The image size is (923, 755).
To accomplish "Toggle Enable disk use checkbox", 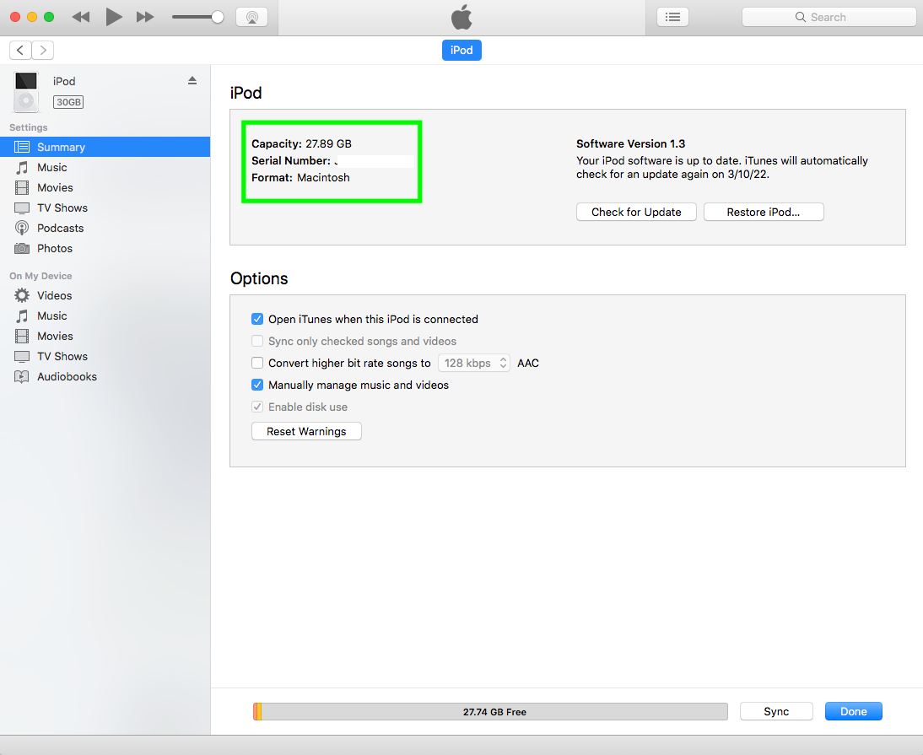I will pyautogui.click(x=257, y=407).
